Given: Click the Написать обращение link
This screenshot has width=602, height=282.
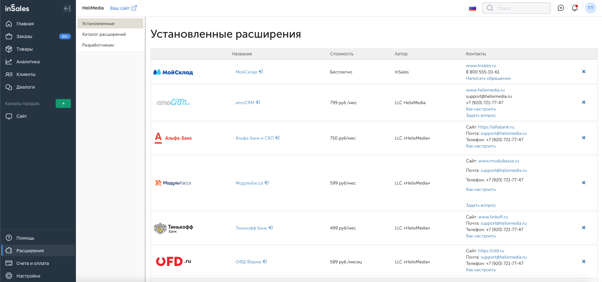Looking at the screenshot, I should pyautogui.click(x=488, y=78).
